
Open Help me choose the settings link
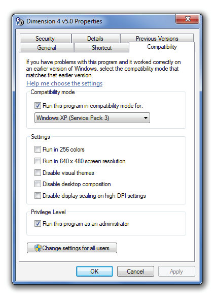click(64, 83)
